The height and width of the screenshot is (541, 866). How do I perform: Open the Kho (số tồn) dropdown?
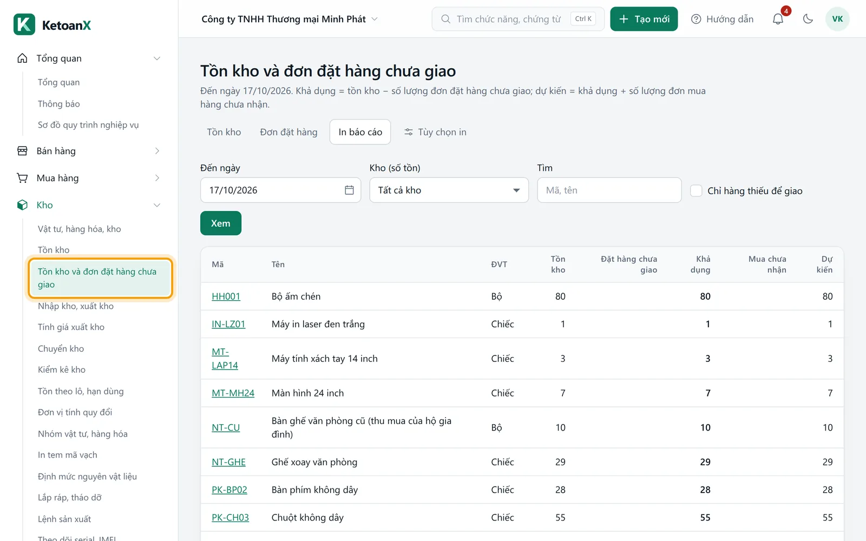click(449, 190)
